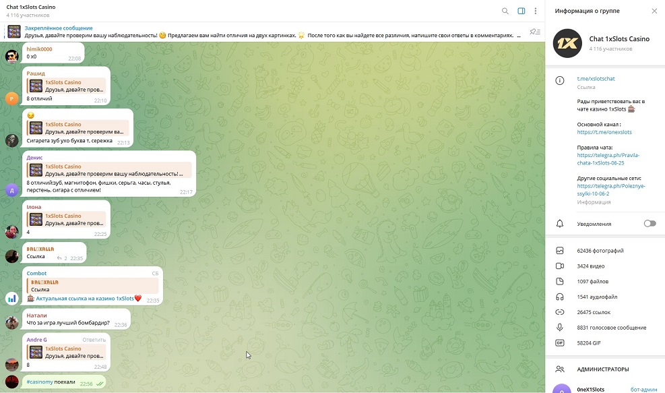Open search in chat
Viewport: 665px width, 393px height.
point(505,11)
